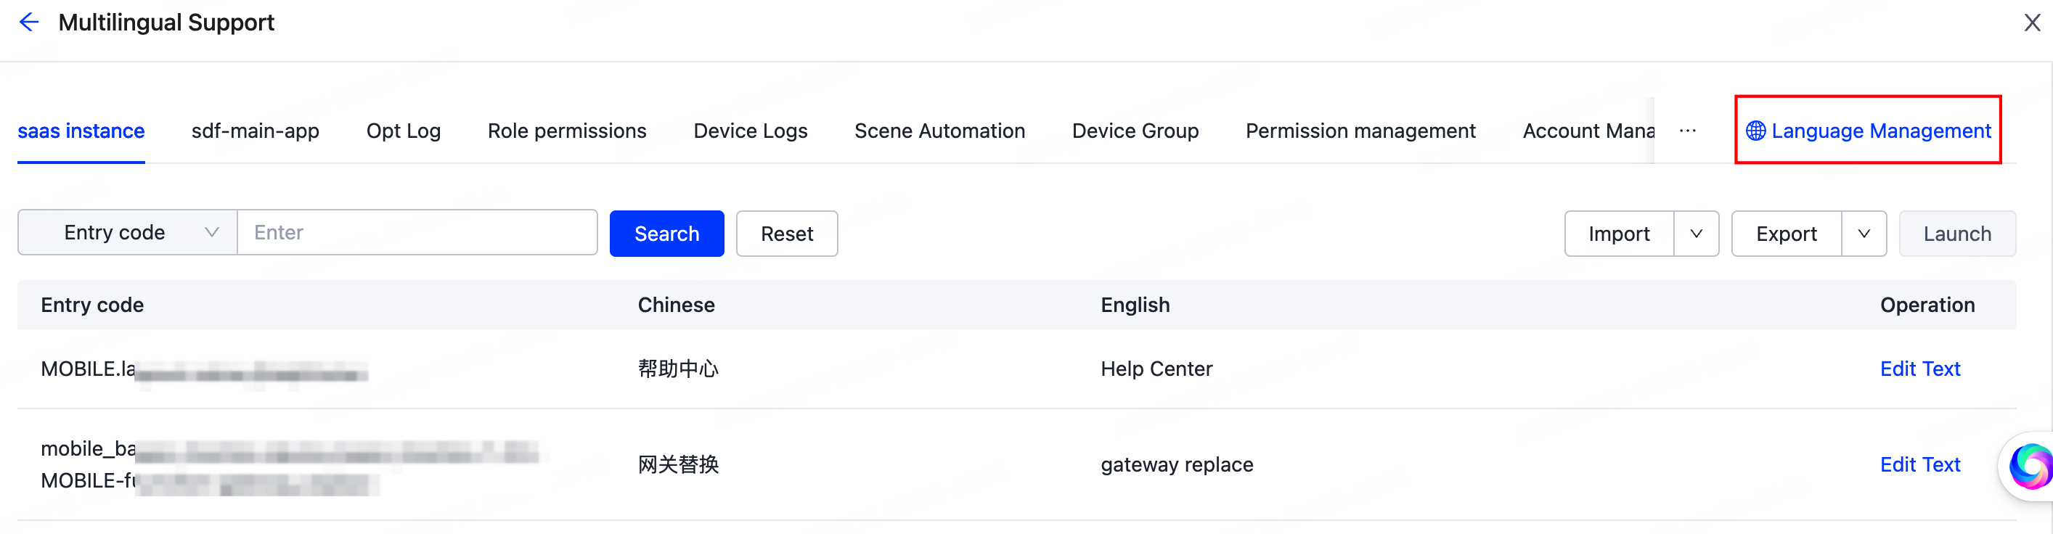Image resolution: width=2053 pixels, height=534 pixels.
Task: Click the English column header
Action: 1135,305
